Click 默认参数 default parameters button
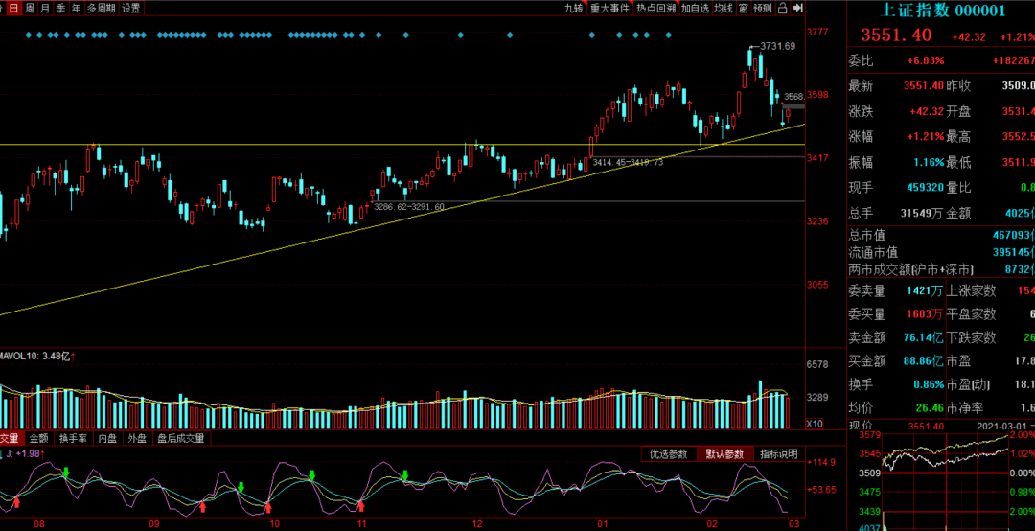 [x=724, y=453]
